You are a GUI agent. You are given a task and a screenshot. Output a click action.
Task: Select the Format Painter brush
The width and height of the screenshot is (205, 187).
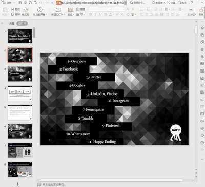click(x=25, y=10)
